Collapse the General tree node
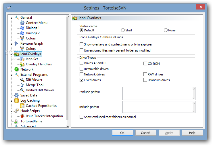The image size is (213, 146). point(11,18)
